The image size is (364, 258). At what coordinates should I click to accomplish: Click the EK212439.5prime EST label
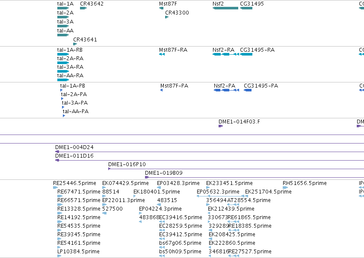231,209
